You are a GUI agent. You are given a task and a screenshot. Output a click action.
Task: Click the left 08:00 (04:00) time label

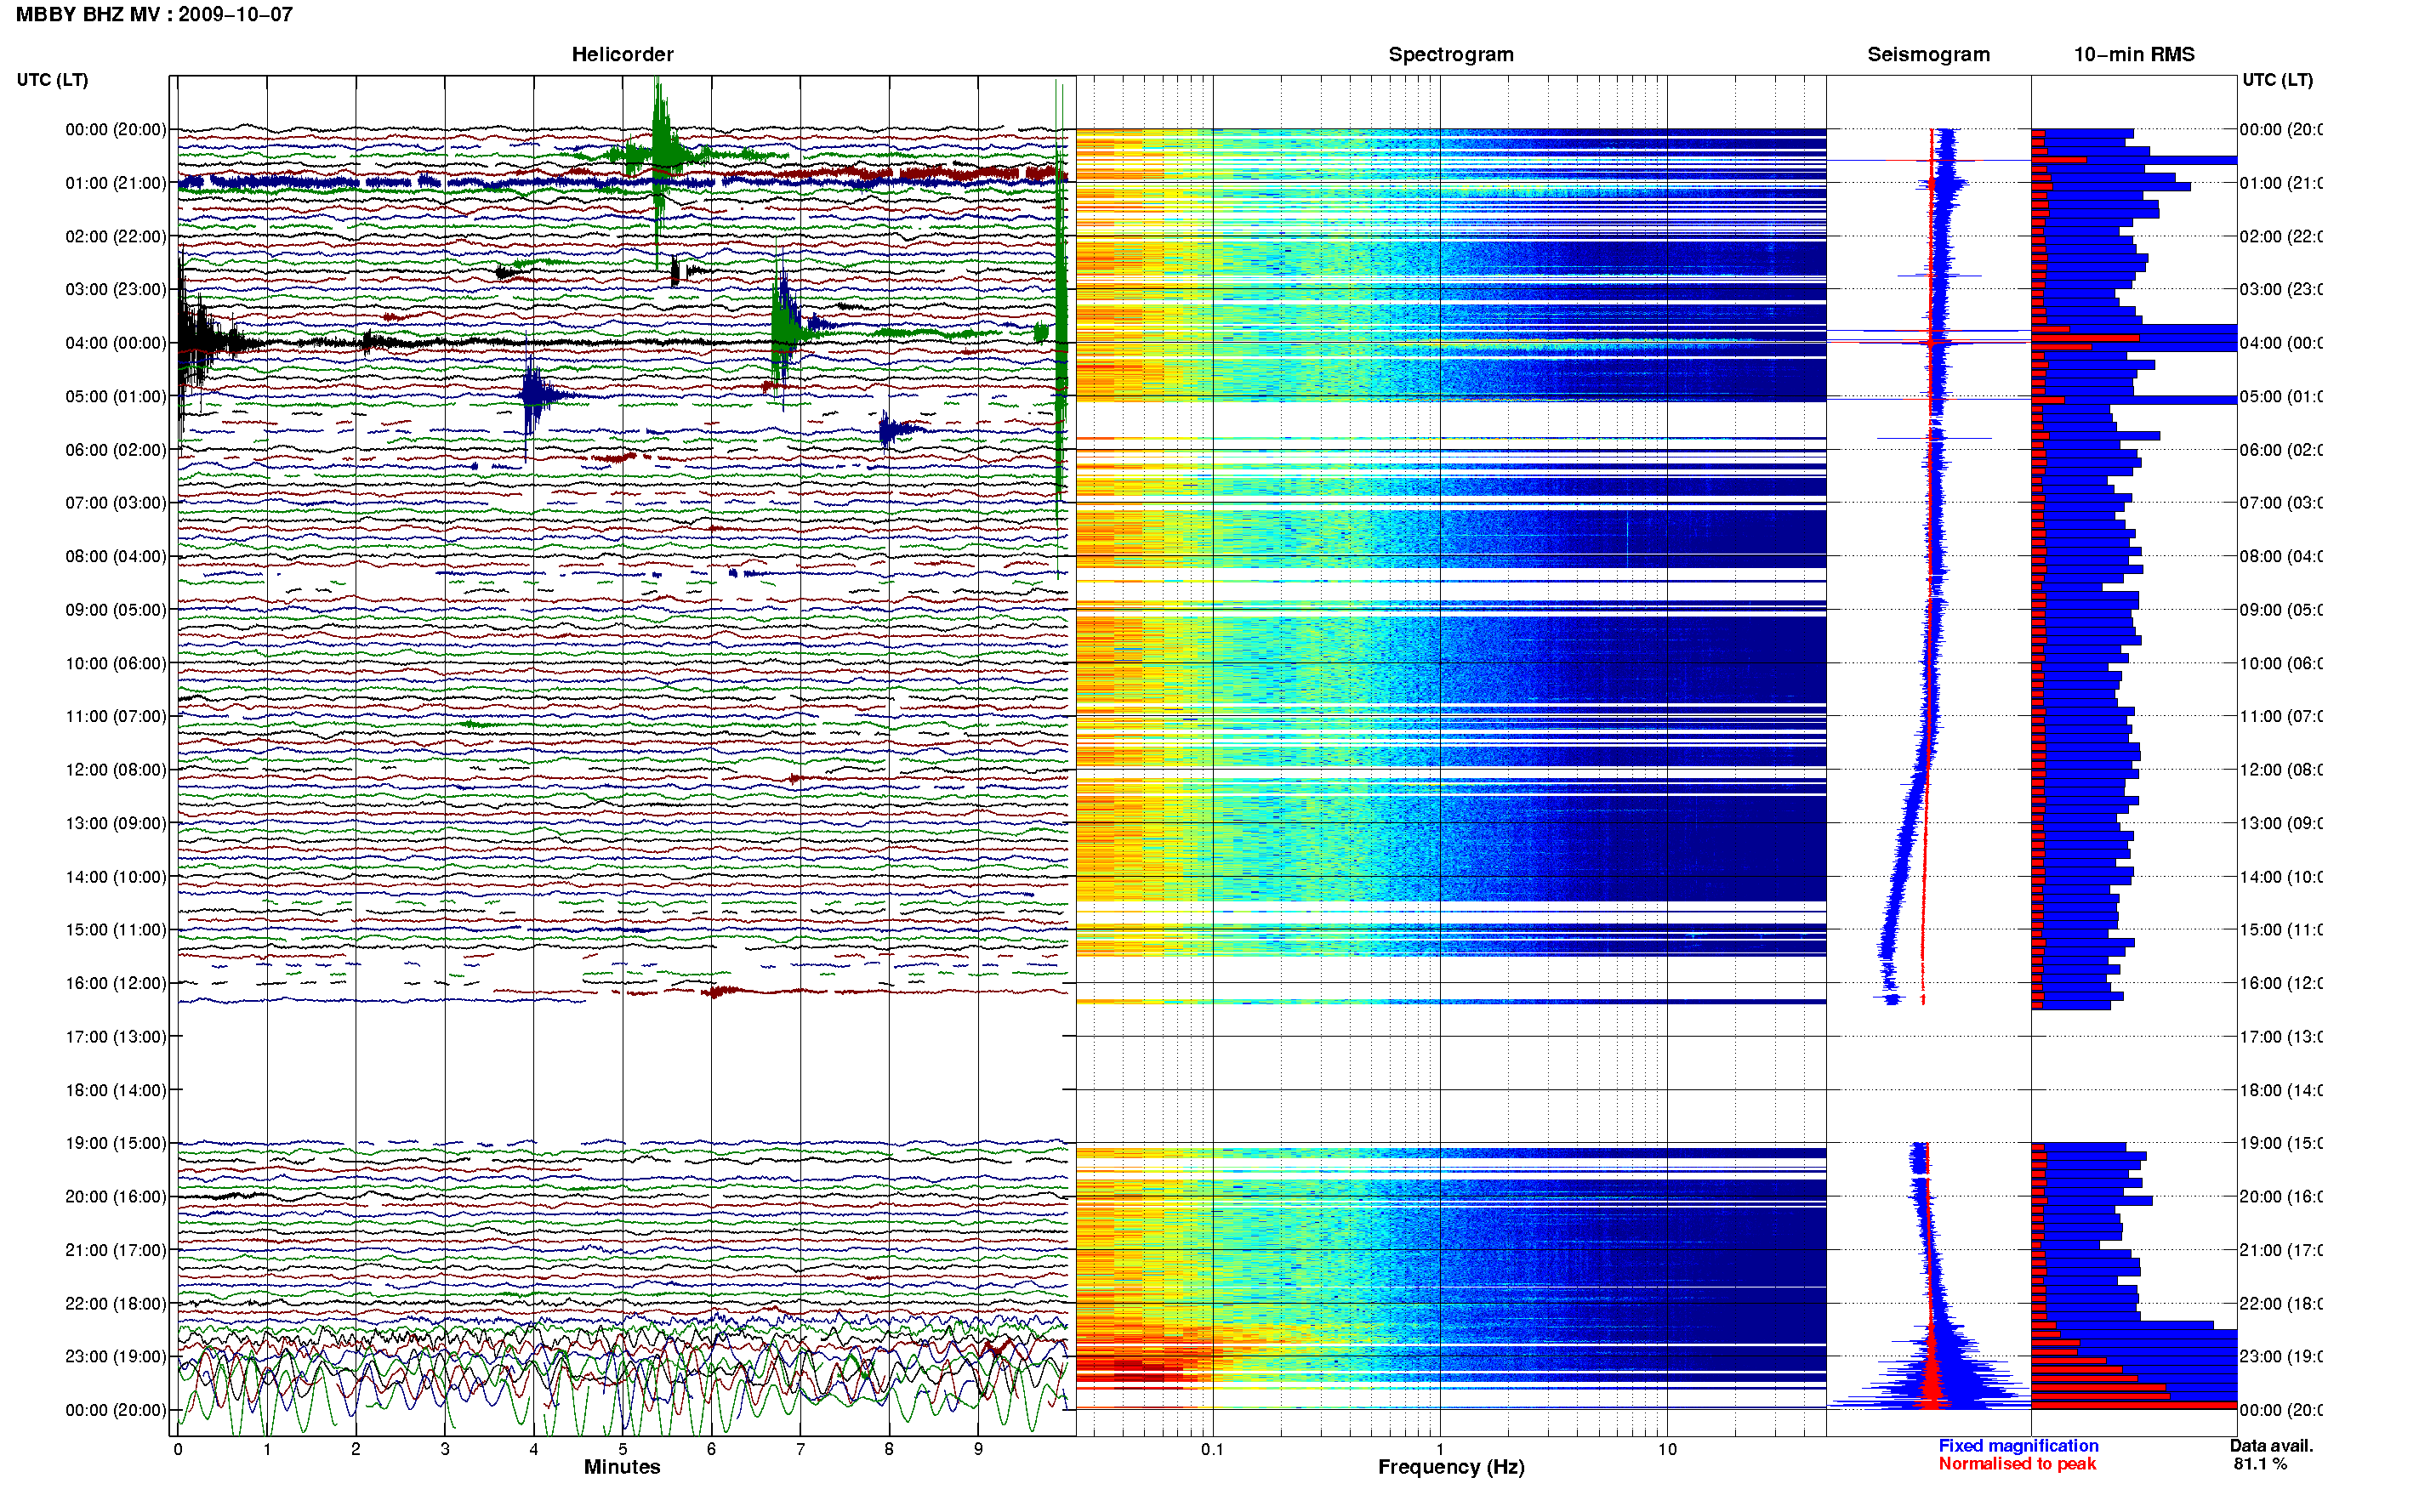pyautogui.click(x=115, y=556)
